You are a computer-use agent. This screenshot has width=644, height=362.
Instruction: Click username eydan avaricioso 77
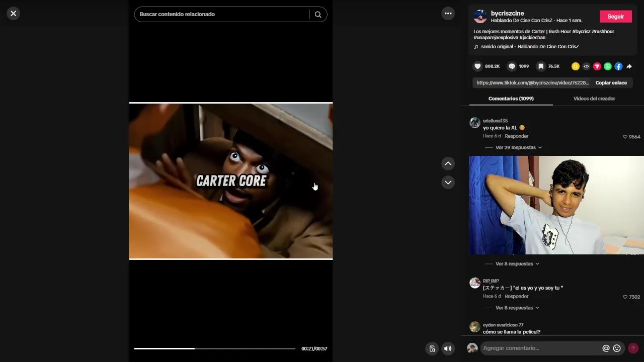click(503, 325)
